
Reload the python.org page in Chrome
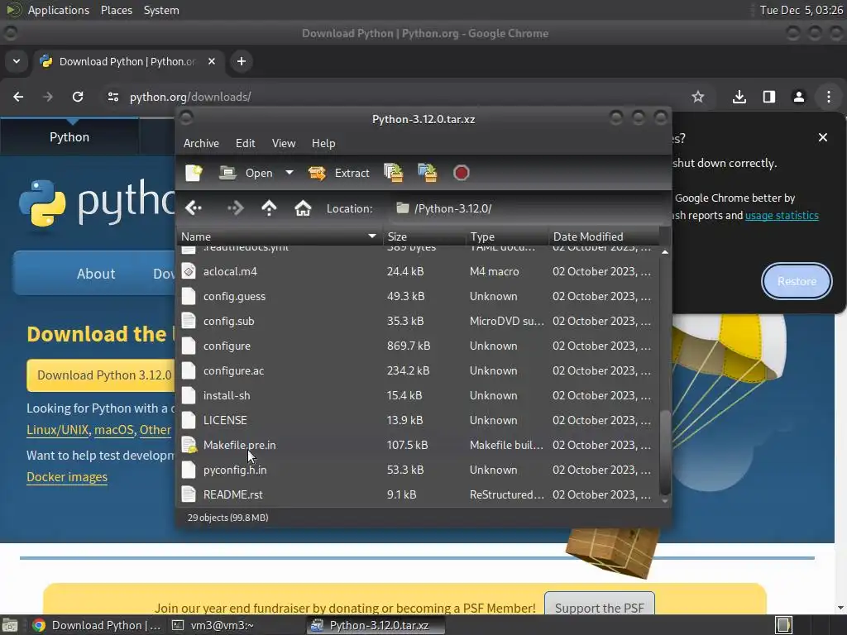tap(78, 97)
